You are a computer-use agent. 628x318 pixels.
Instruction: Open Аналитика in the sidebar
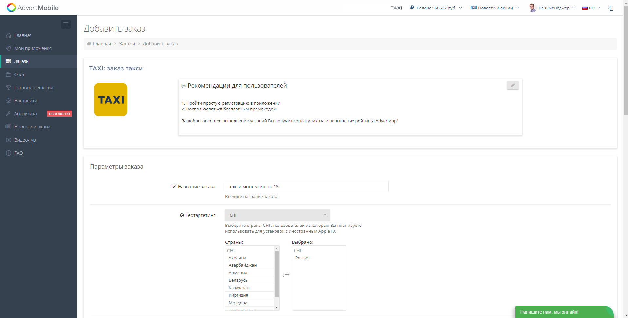coord(26,114)
